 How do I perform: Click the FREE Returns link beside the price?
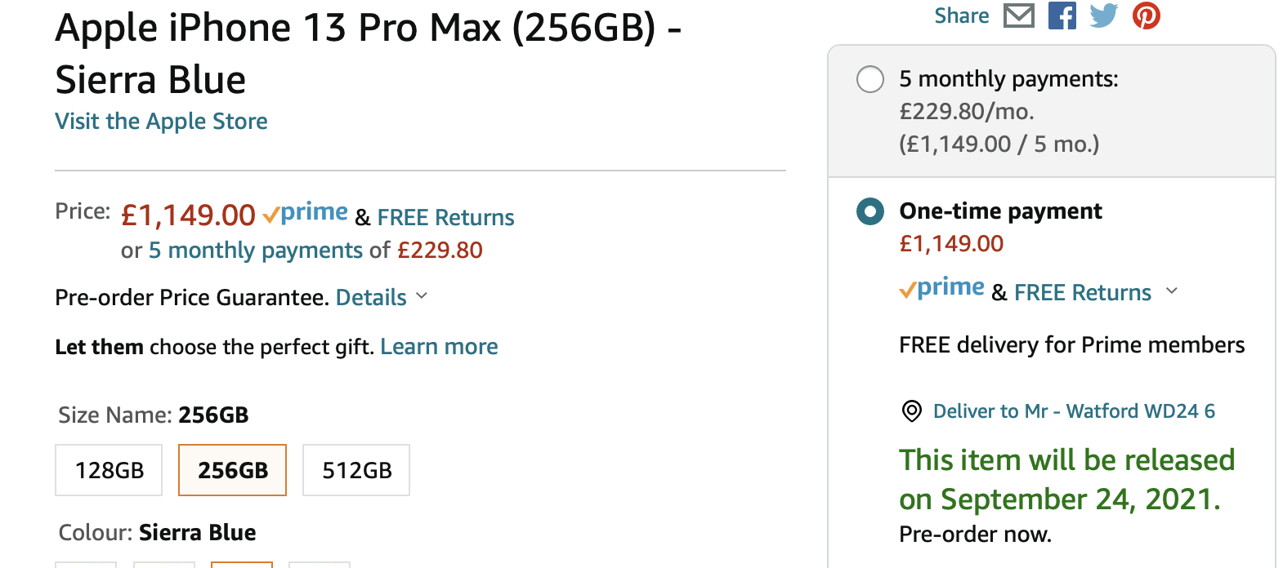click(445, 218)
